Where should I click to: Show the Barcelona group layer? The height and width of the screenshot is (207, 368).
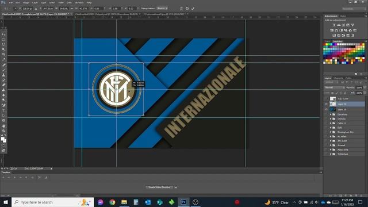tap(326, 114)
